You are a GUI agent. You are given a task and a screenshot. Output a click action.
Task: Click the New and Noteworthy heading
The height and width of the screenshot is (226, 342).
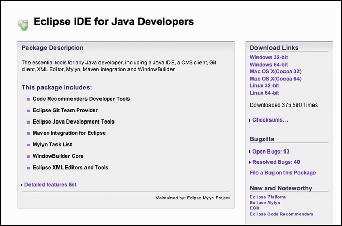[281, 188]
